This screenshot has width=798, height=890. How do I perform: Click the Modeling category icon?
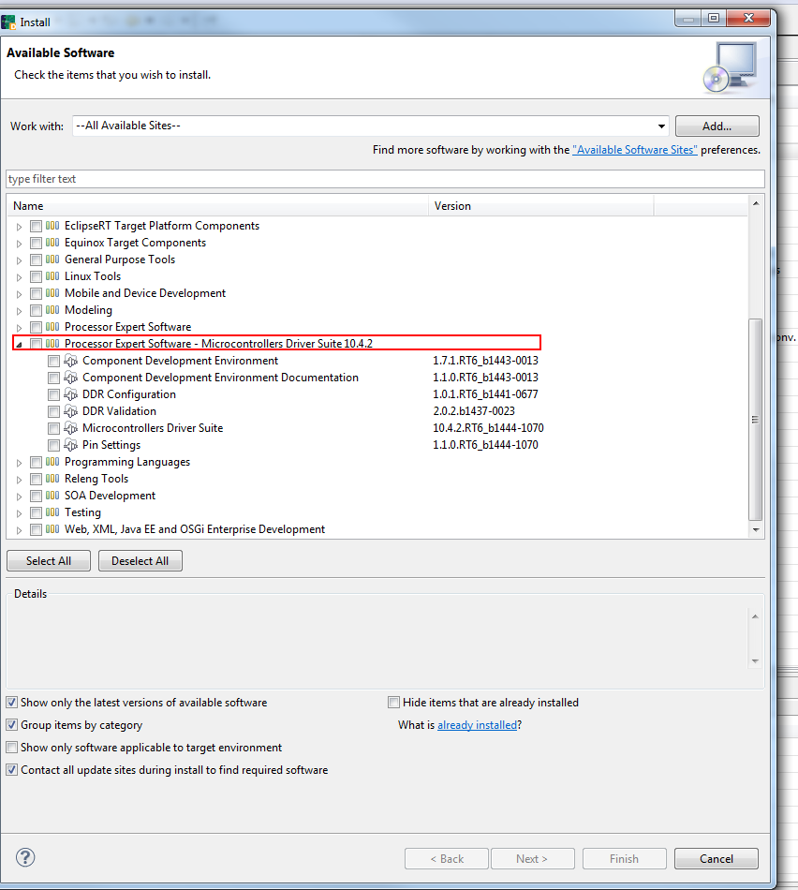pos(52,310)
